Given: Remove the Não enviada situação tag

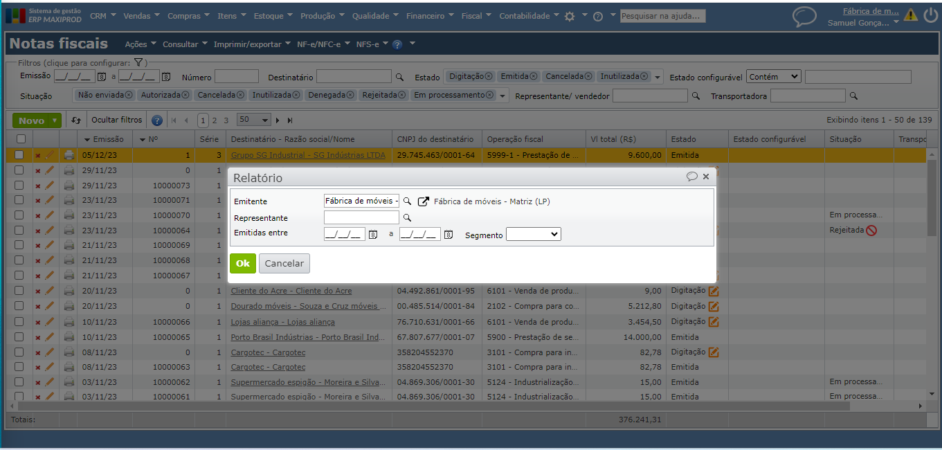Looking at the screenshot, I should click(129, 95).
